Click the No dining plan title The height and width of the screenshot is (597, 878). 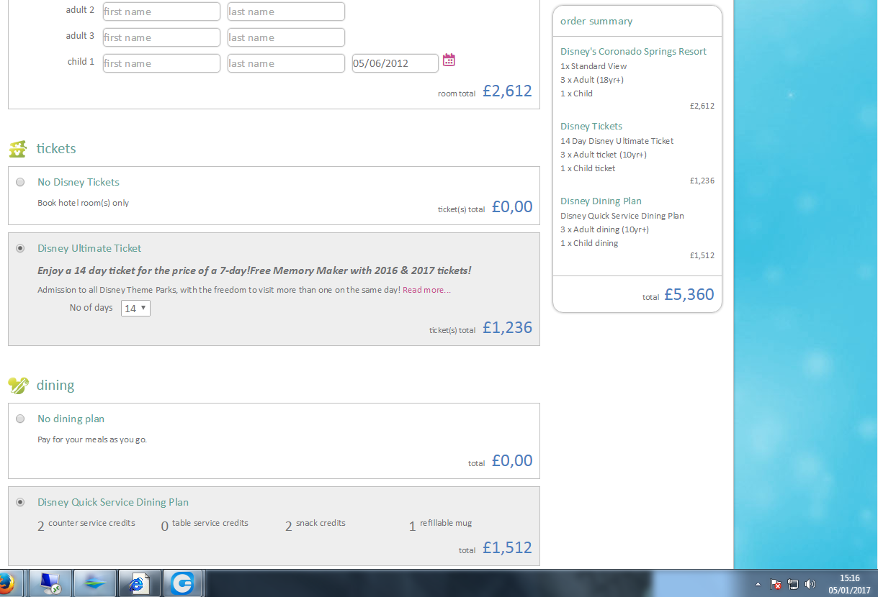point(71,419)
